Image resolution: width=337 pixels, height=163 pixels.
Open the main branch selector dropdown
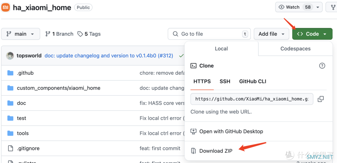(x=21, y=34)
